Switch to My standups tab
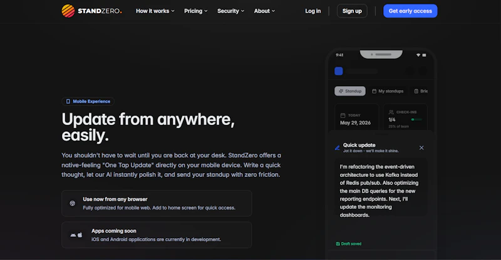 (388, 91)
